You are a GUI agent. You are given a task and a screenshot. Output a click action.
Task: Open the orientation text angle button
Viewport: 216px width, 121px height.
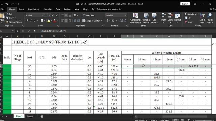(x=76, y=15)
